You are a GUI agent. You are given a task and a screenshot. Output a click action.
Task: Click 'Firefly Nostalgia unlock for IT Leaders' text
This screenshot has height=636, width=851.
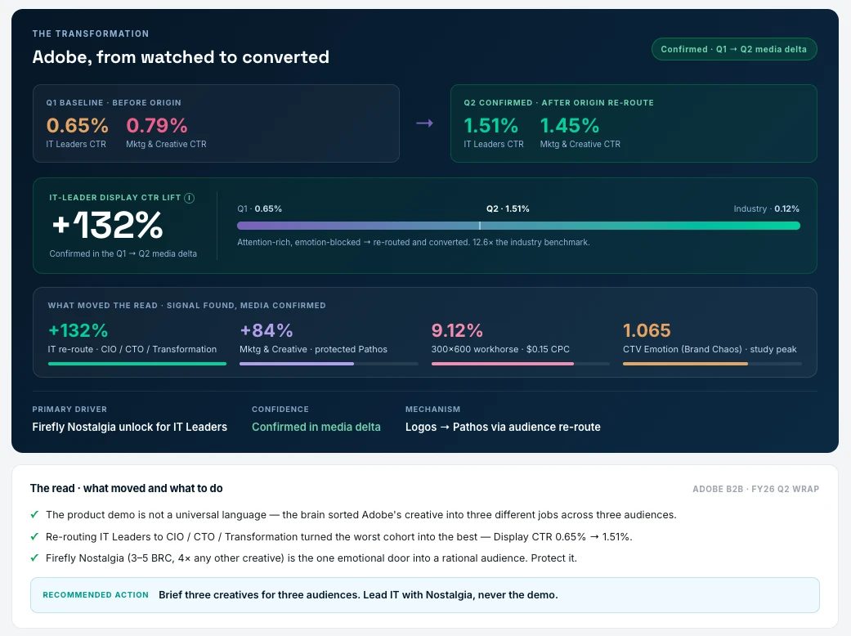(130, 427)
